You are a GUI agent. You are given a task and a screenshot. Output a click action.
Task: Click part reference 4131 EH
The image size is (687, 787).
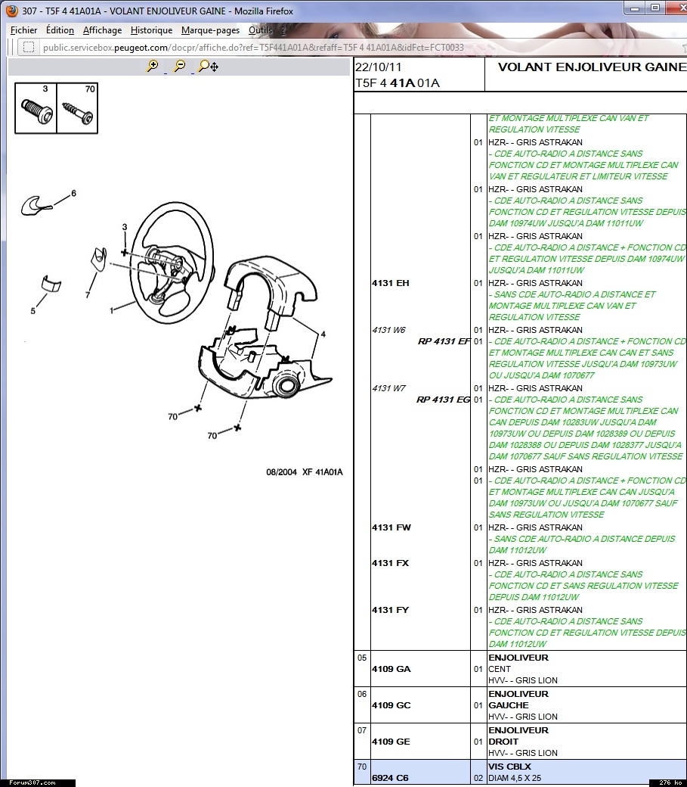tap(391, 283)
